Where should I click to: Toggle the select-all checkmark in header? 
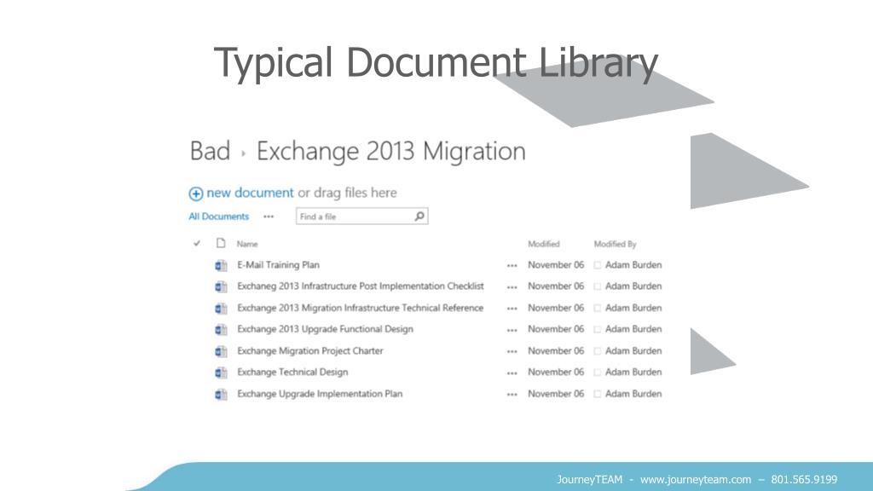tap(197, 243)
